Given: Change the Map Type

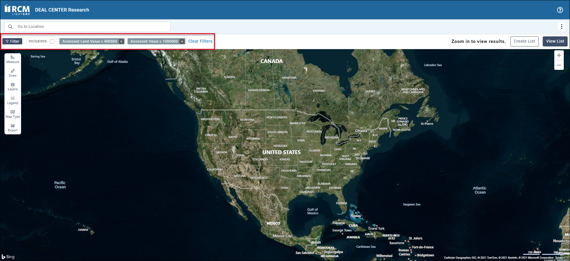Looking at the screenshot, I should tap(13, 114).
